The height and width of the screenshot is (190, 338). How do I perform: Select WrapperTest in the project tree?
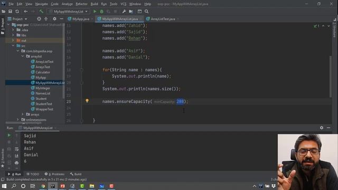coord(44,109)
